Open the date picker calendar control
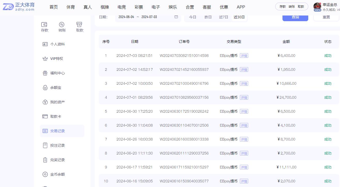 coord(176,17)
